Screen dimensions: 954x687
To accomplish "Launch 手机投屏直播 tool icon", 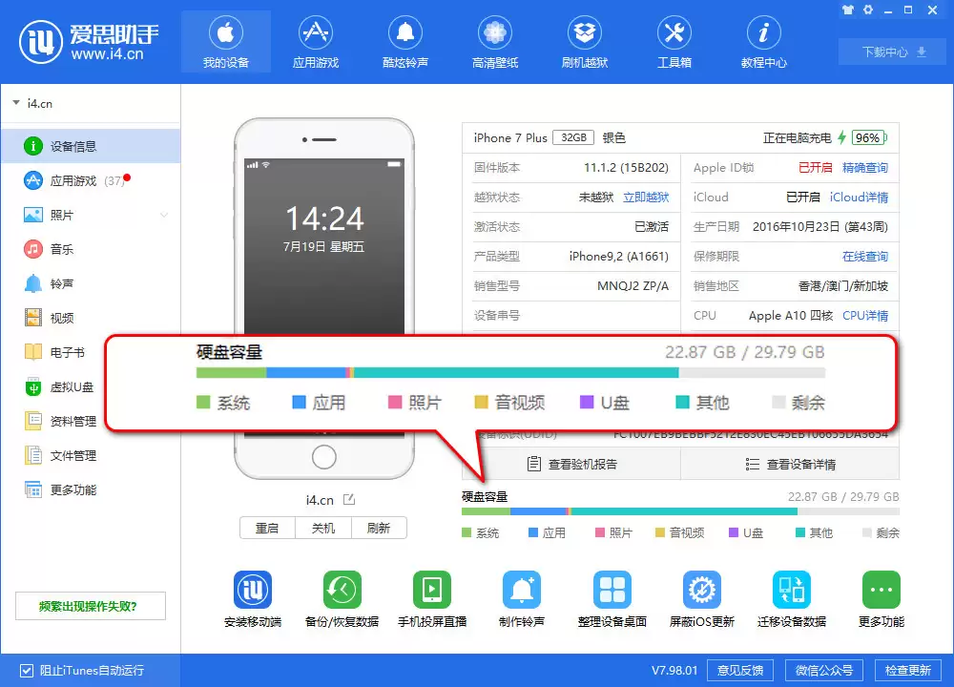I will coord(432,589).
